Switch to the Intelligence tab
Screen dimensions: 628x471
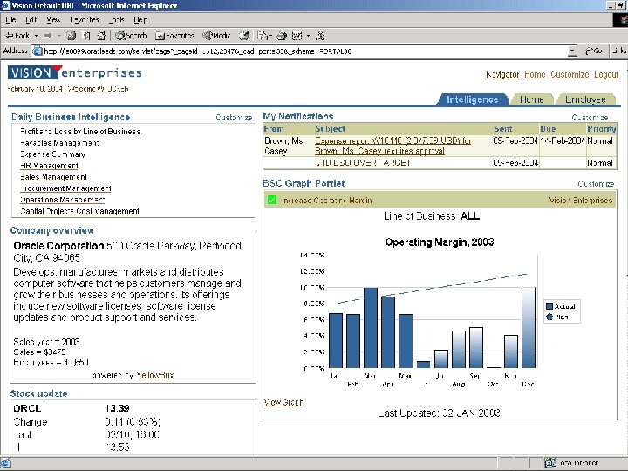point(473,99)
